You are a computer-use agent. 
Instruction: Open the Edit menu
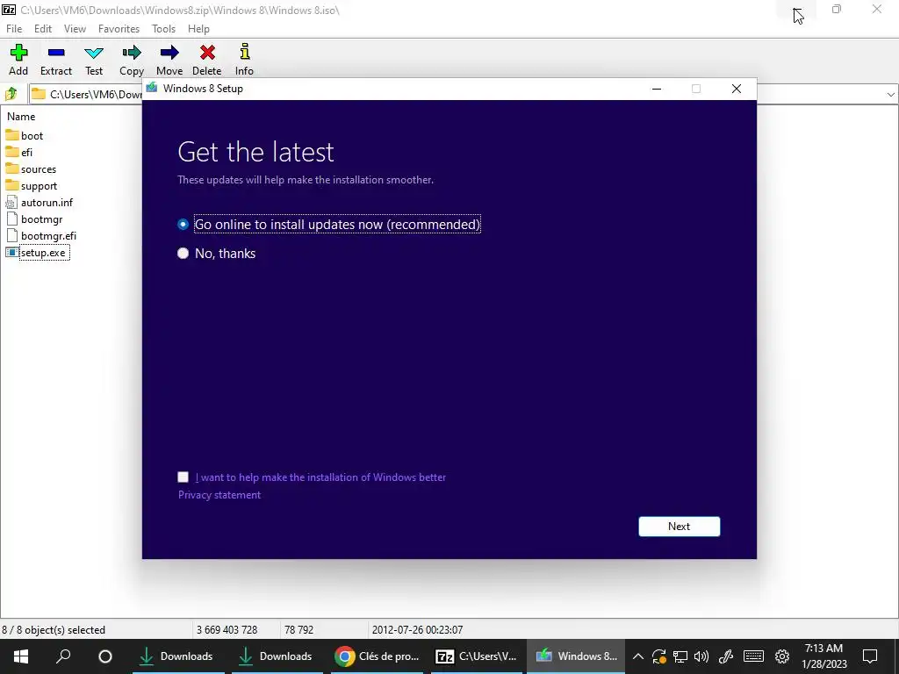(x=43, y=29)
